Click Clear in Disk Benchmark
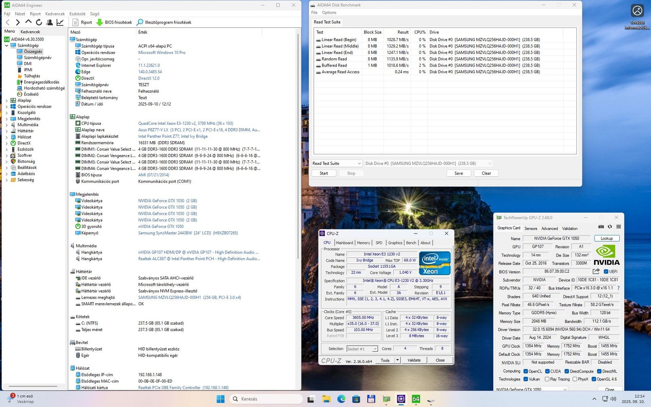Screen dimensions: 651x407 click(x=486, y=173)
